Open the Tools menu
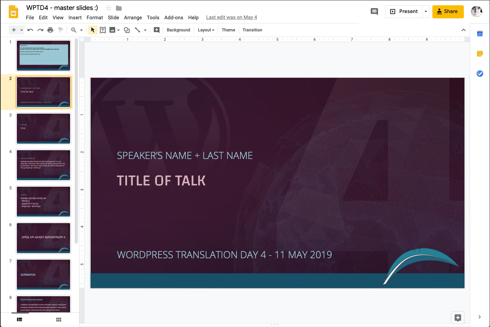490x327 pixels. pos(153,17)
